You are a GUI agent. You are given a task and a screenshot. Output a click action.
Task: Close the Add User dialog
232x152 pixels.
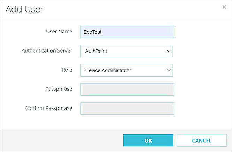pyautogui.click(x=224, y=7)
